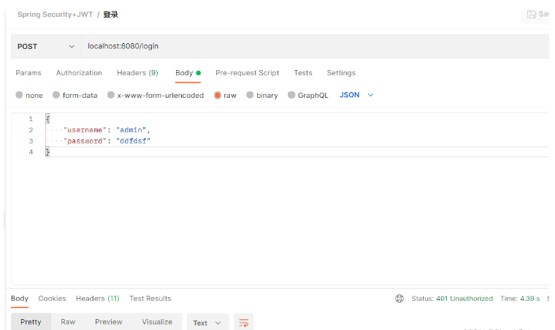Select the none body type radio

19,95
